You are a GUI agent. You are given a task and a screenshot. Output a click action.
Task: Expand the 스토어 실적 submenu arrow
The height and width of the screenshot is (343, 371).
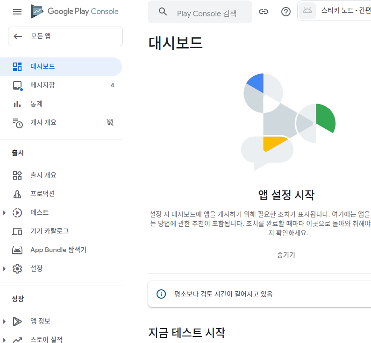[x=4, y=340]
